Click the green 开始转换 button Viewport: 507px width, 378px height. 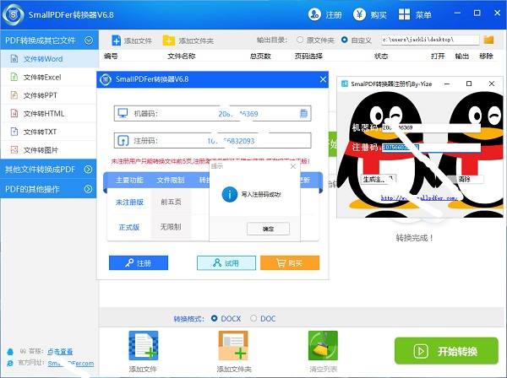[x=446, y=351]
